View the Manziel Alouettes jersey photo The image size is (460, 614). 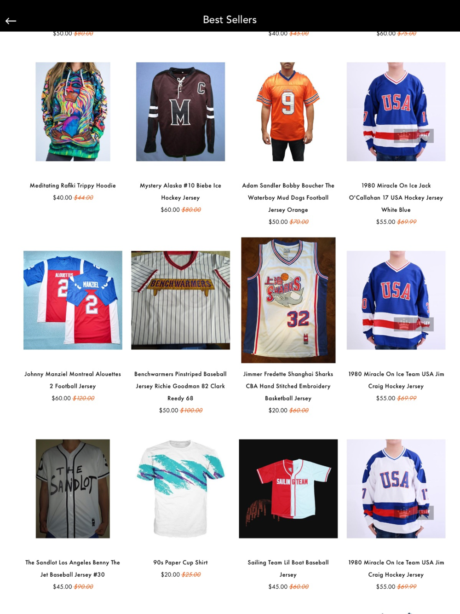[73, 300]
